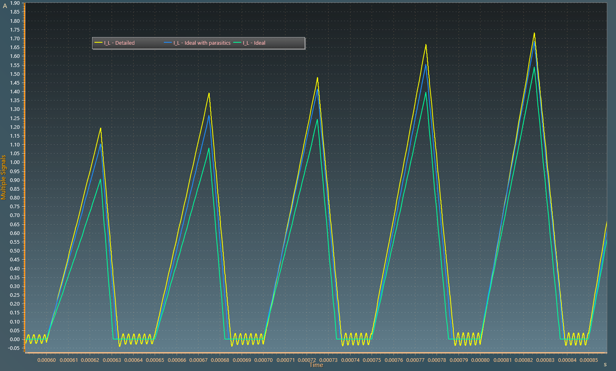
Task: Click the blue line swatch in the legend
Action: click(x=168, y=43)
